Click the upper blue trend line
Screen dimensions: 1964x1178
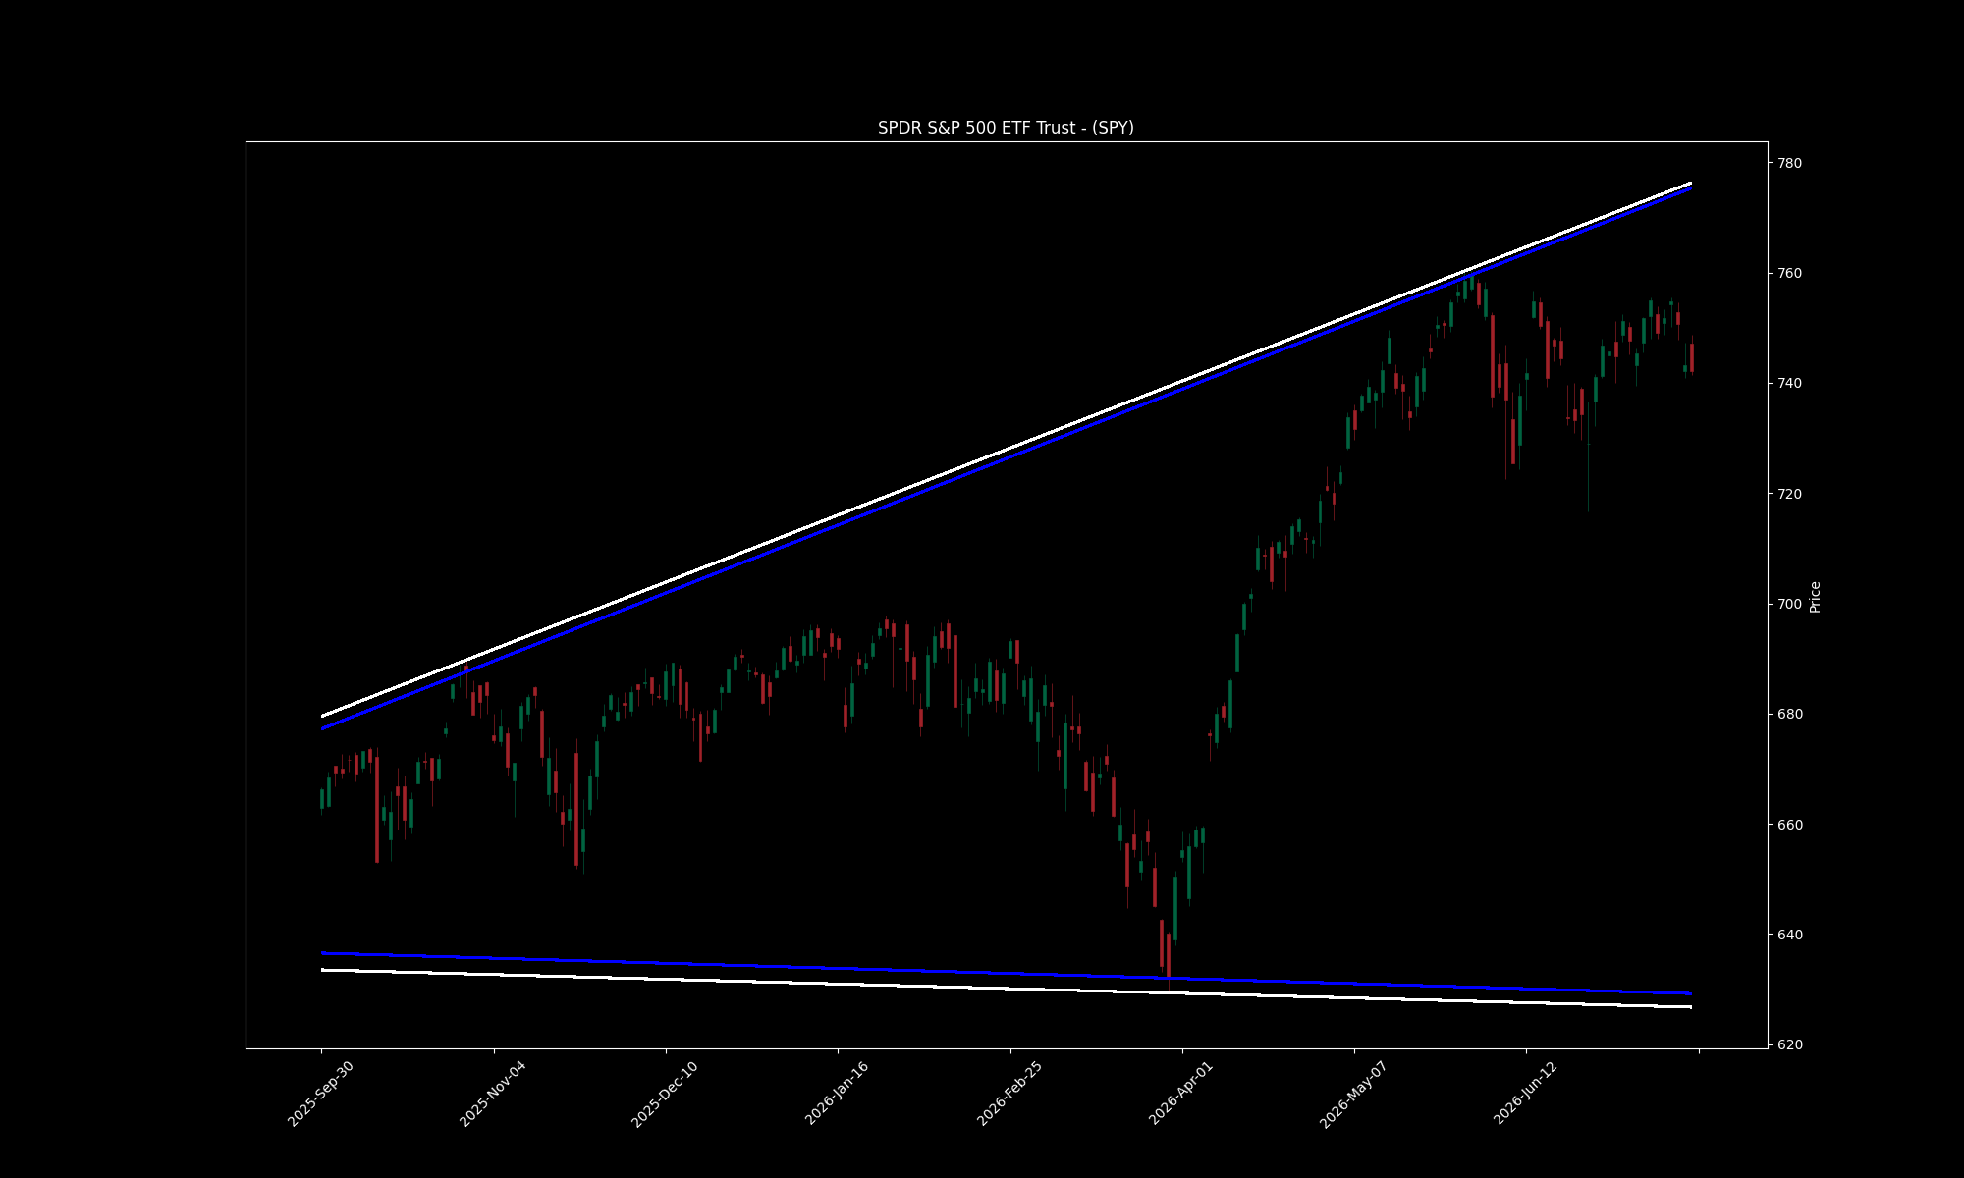click(1006, 458)
